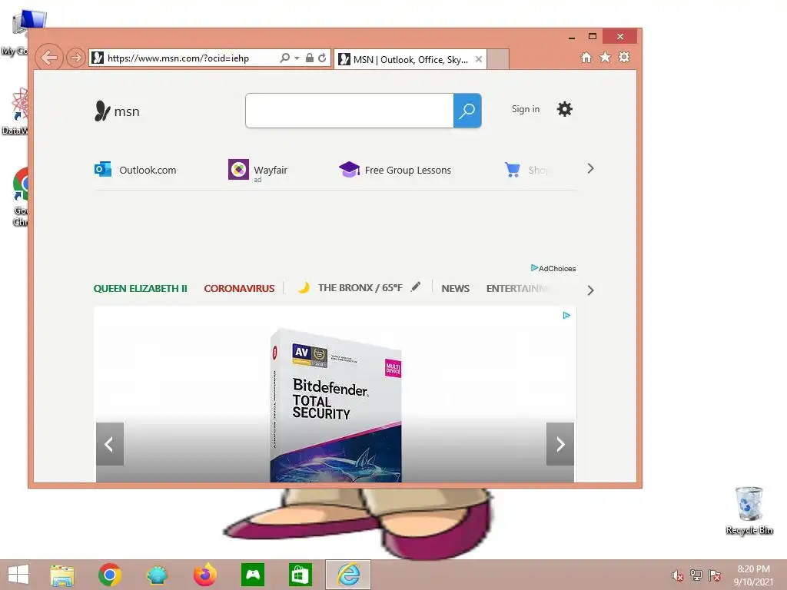Open Windows Store from the taskbar
The image size is (787, 590).
301,575
